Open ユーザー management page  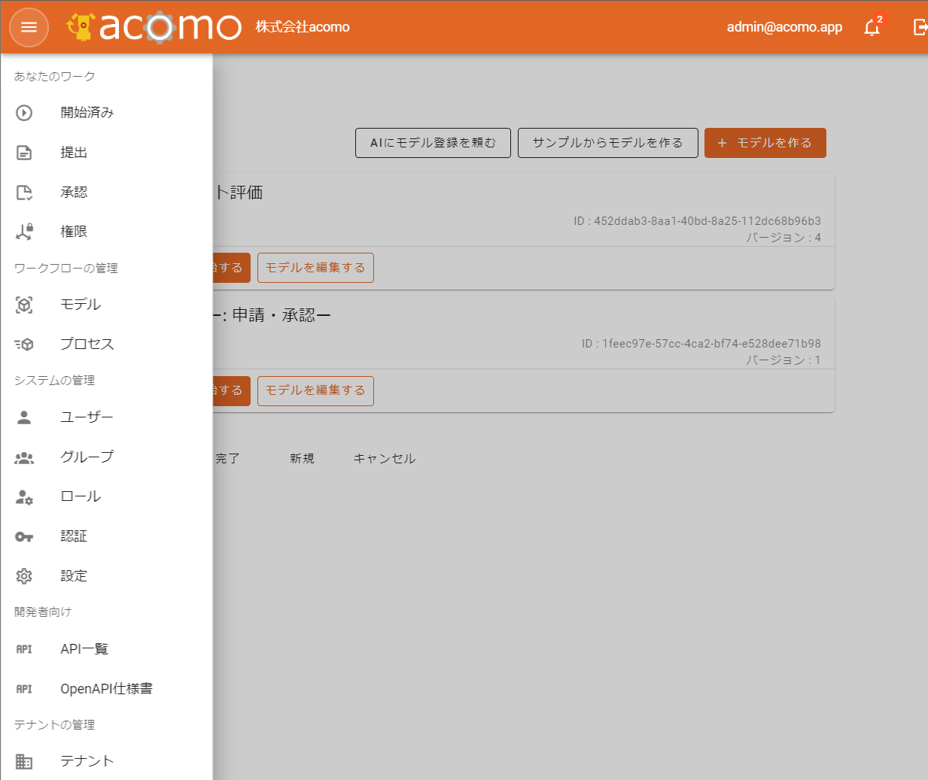pos(87,417)
